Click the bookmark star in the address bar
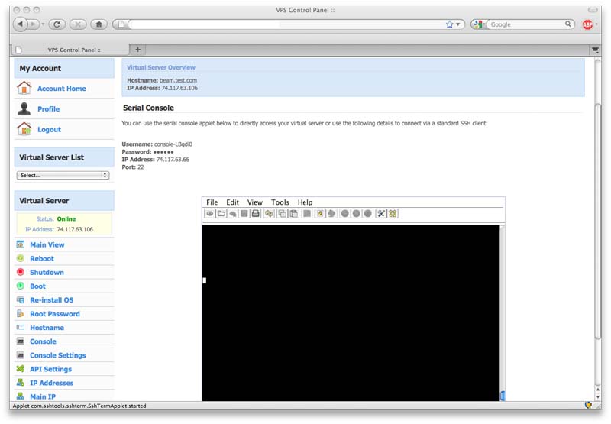The width and height of the screenshot is (611, 424). coord(450,24)
